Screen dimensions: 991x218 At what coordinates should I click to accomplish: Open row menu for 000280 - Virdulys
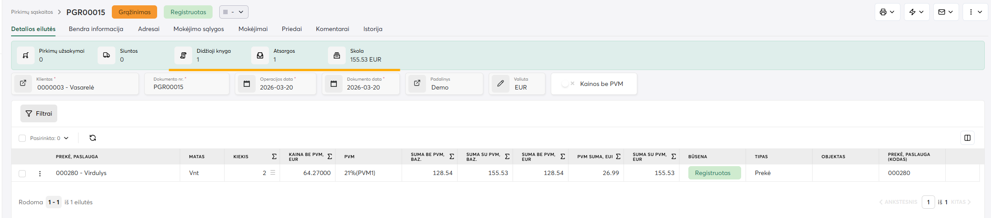click(40, 173)
